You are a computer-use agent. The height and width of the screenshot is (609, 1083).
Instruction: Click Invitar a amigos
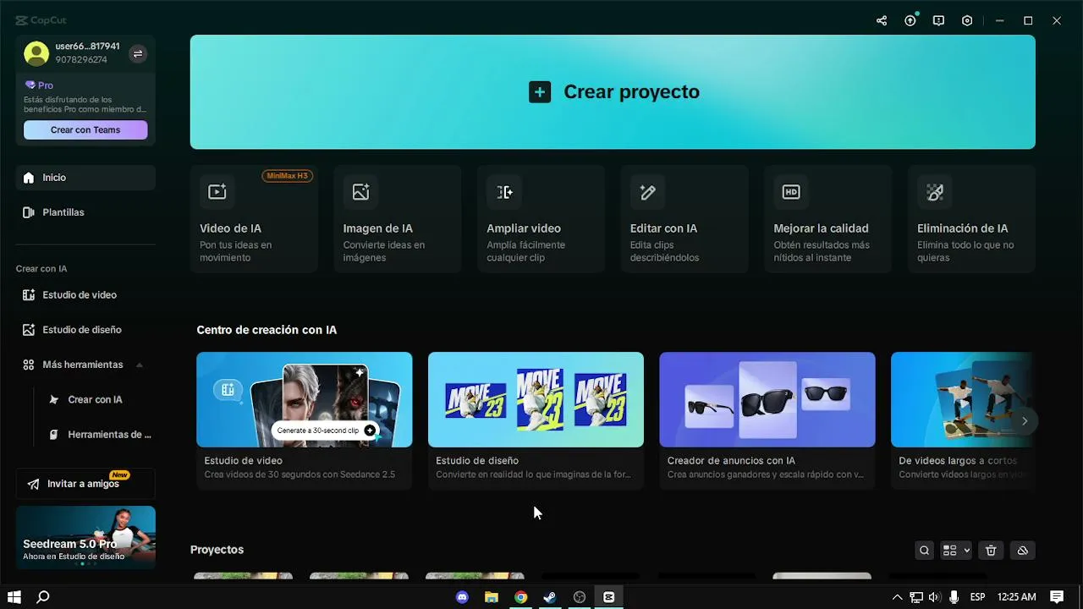[x=85, y=484]
